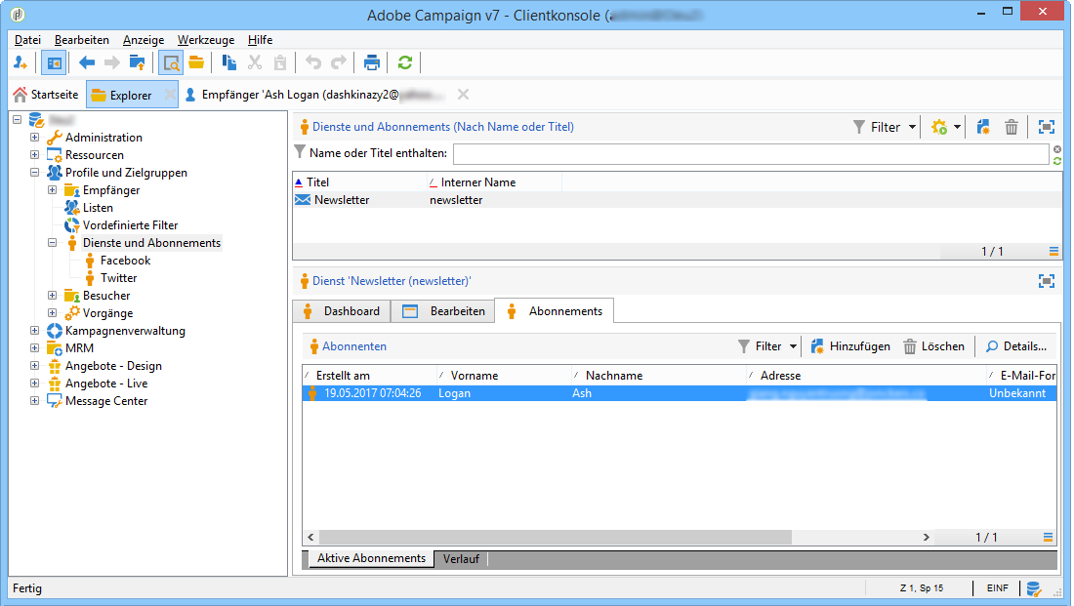This screenshot has width=1074, height=606.
Task: Click the subscribers horizontal scrollbar thumb
Action: click(x=556, y=538)
